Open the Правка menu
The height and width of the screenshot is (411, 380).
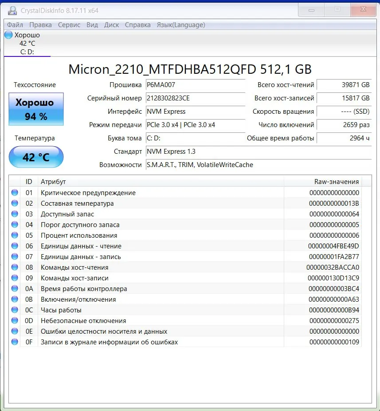pos(40,25)
